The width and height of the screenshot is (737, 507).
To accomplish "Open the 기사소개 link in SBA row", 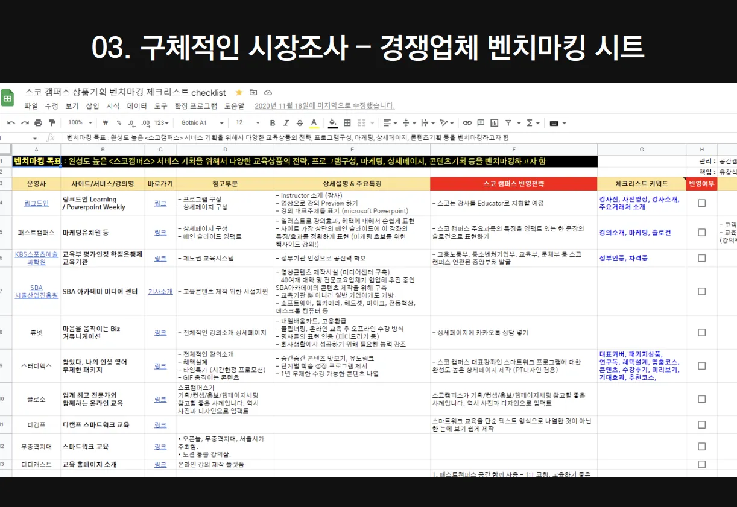I will coord(160,291).
